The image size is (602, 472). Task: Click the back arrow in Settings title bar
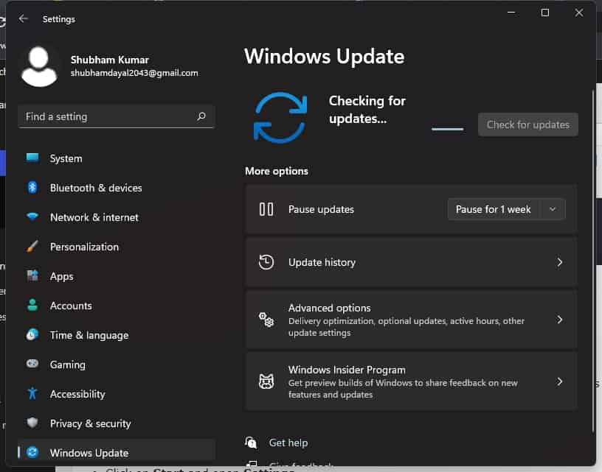tap(24, 18)
